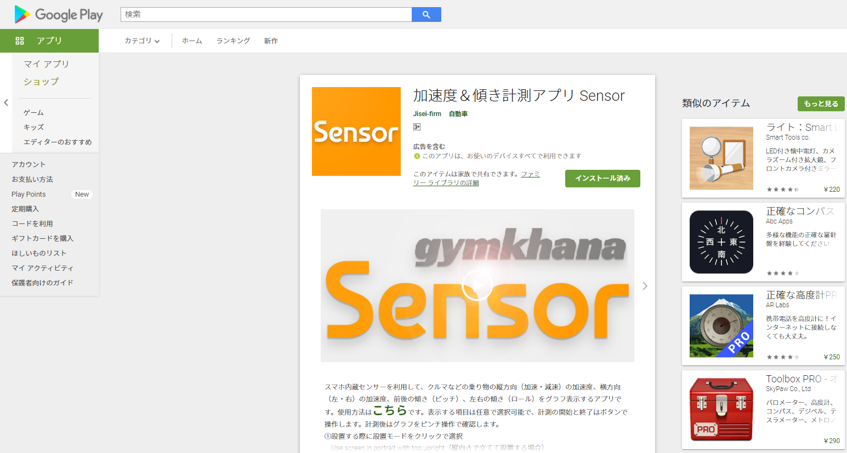Collapse the left sidebar with the arrow
The image size is (847, 453).
coord(6,102)
